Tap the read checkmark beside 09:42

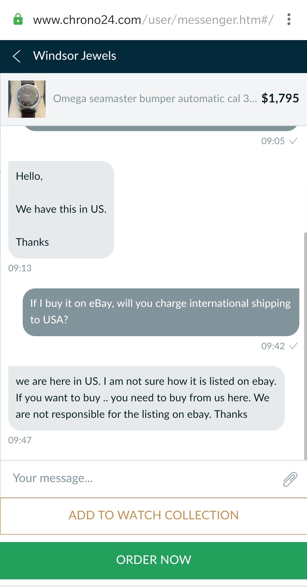(293, 346)
